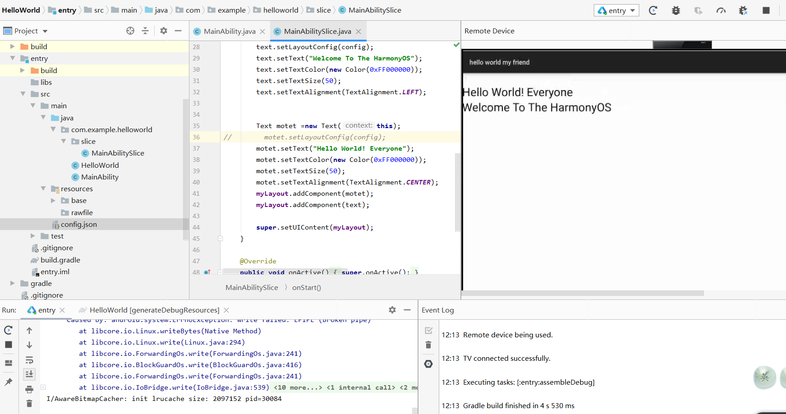This screenshot has height=414, width=786.
Task: Hide the Project panel with minus icon
Action: coord(178,31)
